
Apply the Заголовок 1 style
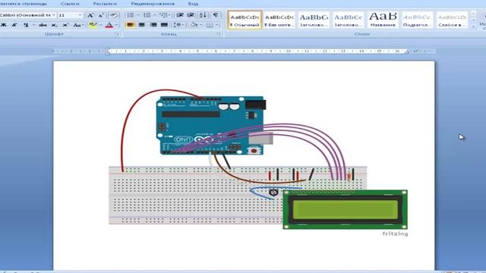314,20
